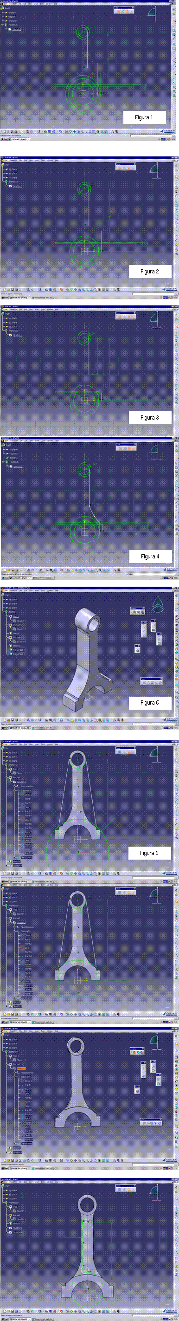The height and width of the screenshot is (1321, 179).
Task: Select the xy plane icon in Figura 1 tree
Action: pos(6,13)
